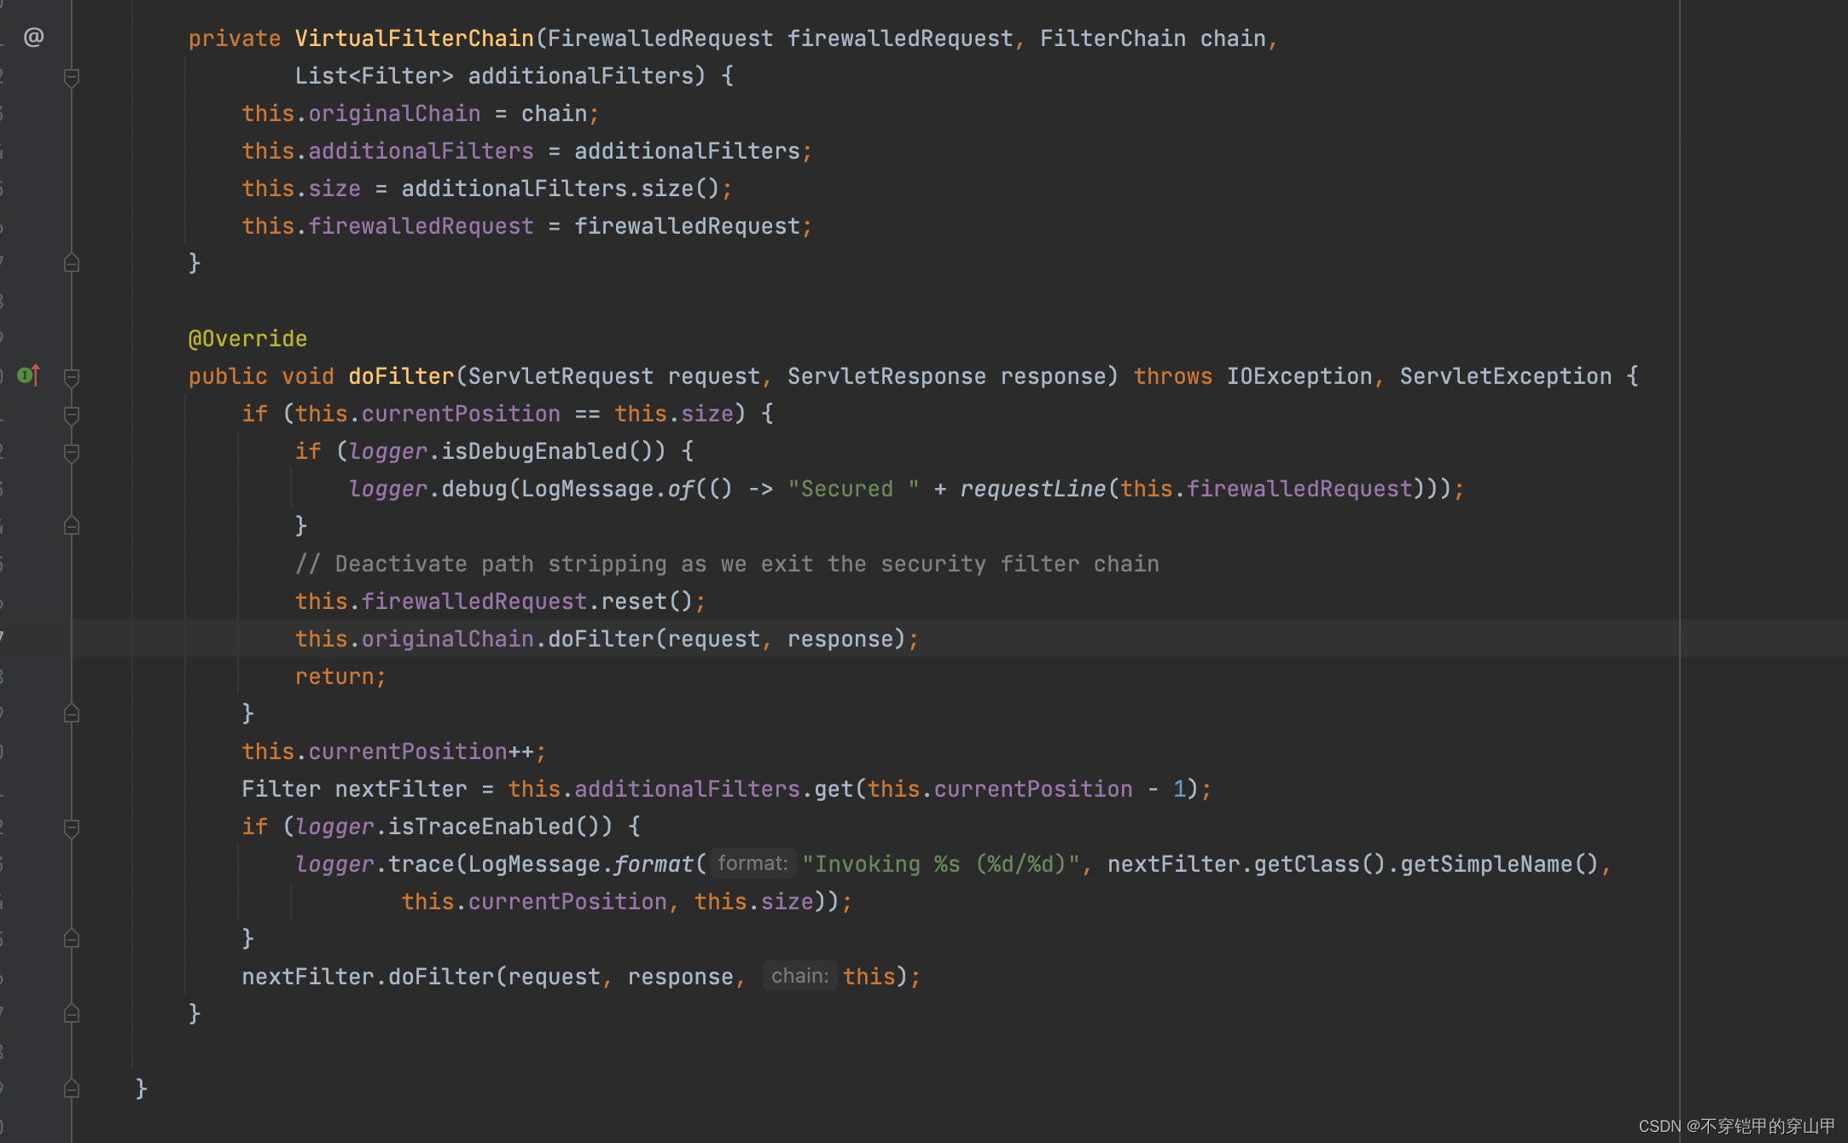Image resolution: width=1848 pixels, height=1143 pixels.
Task: Click the @Override annotation
Action: tap(247, 339)
